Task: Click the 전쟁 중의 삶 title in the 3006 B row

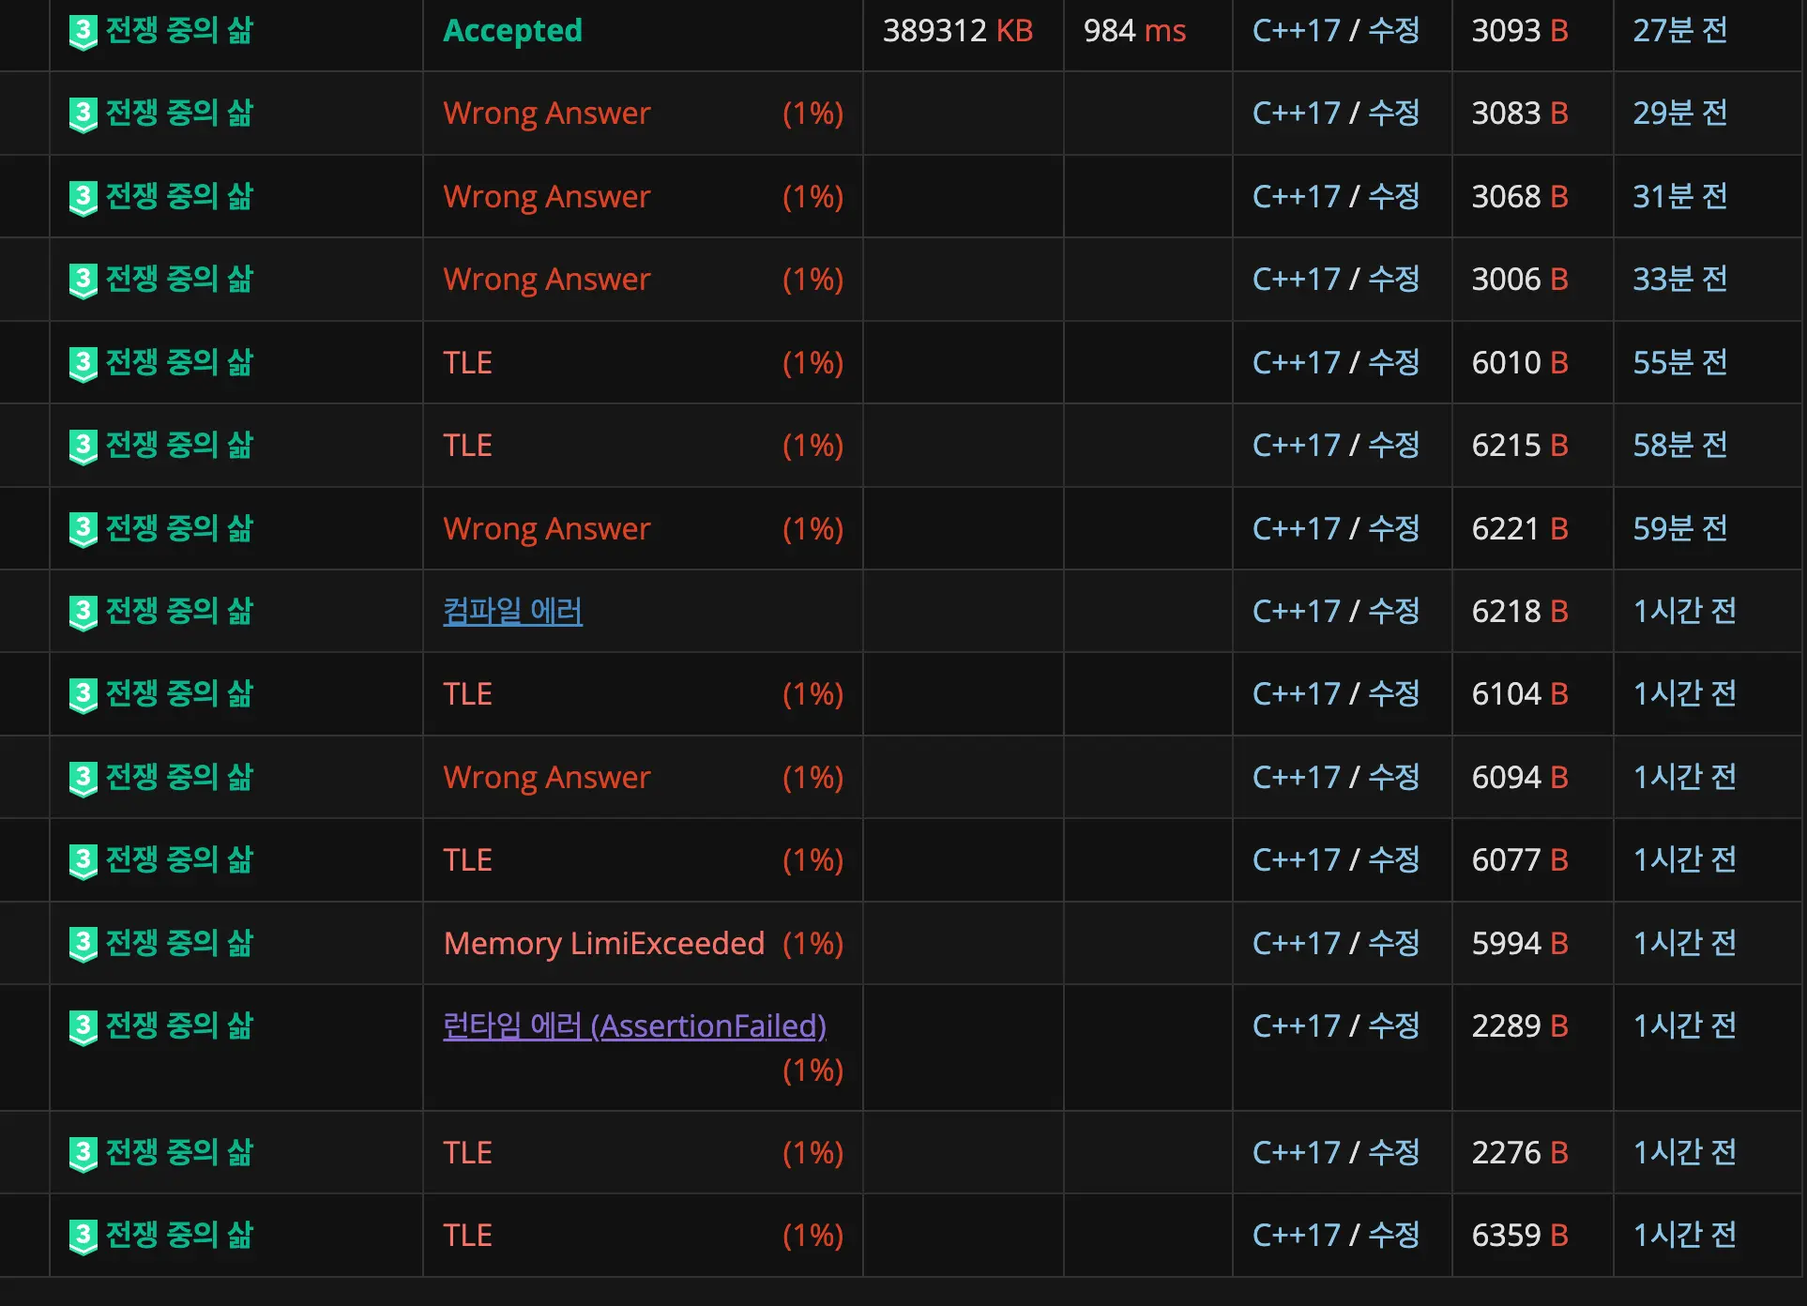Action: [179, 280]
